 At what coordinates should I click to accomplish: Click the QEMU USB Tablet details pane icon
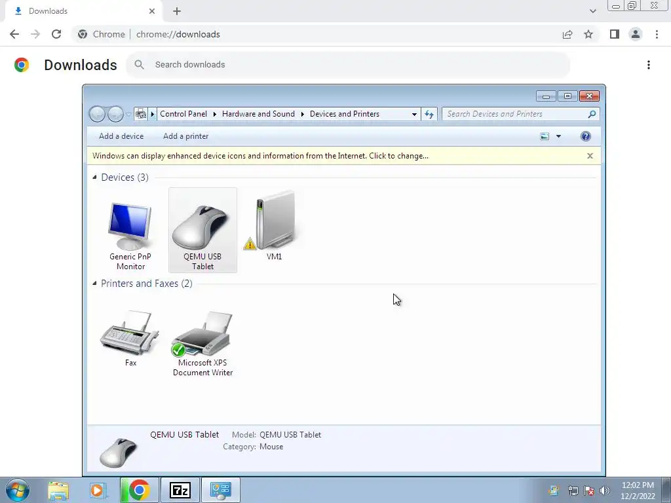[x=119, y=452]
